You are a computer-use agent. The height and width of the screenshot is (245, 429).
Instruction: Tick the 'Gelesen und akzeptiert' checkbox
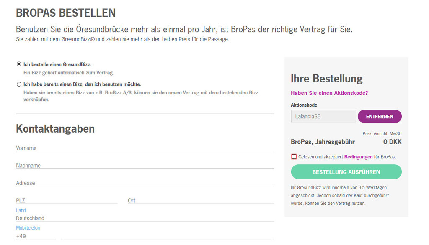(294, 156)
